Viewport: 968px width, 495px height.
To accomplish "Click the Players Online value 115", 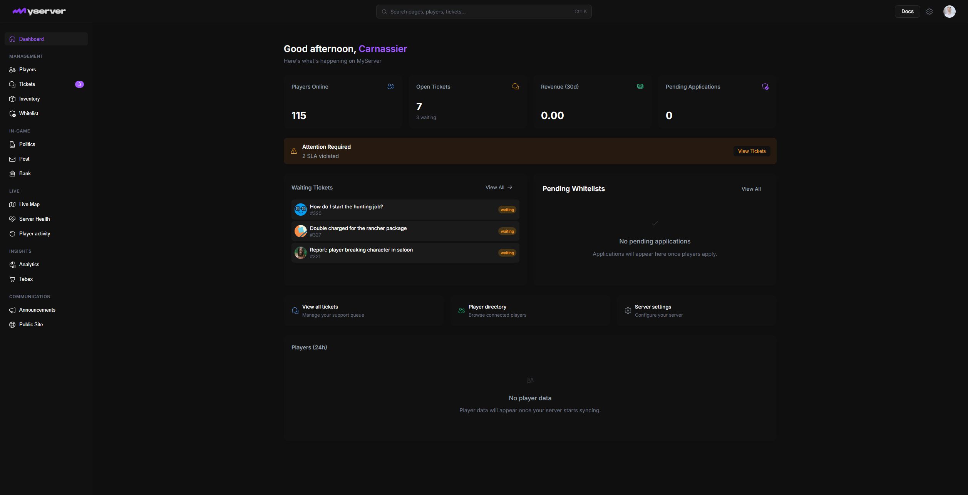I will click(299, 116).
